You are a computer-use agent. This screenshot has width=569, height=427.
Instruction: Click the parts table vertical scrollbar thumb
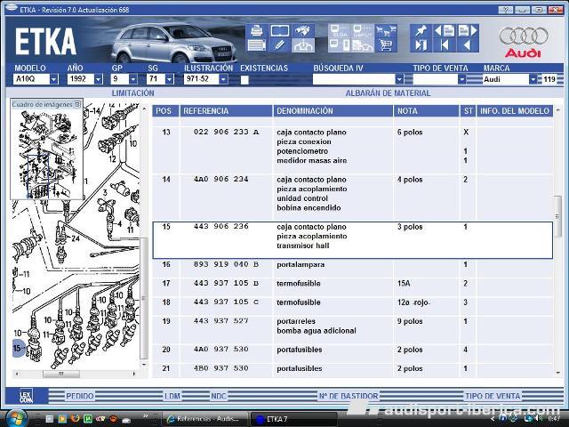coord(558,216)
